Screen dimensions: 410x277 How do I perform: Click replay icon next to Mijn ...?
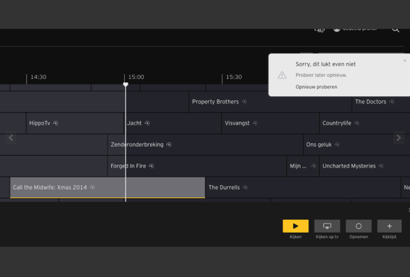click(314, 166)
